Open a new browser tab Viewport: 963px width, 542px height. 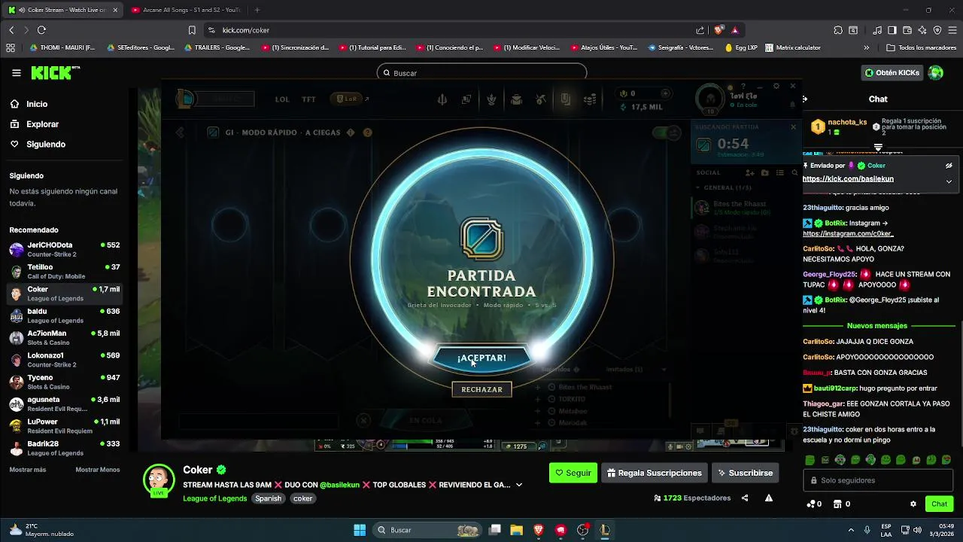click(257, 10)
